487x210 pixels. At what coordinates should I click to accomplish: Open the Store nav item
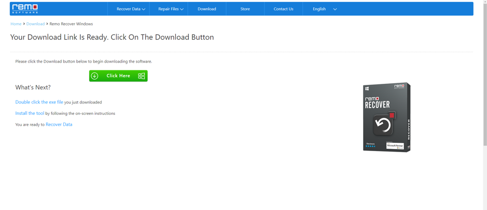(245, 9)
